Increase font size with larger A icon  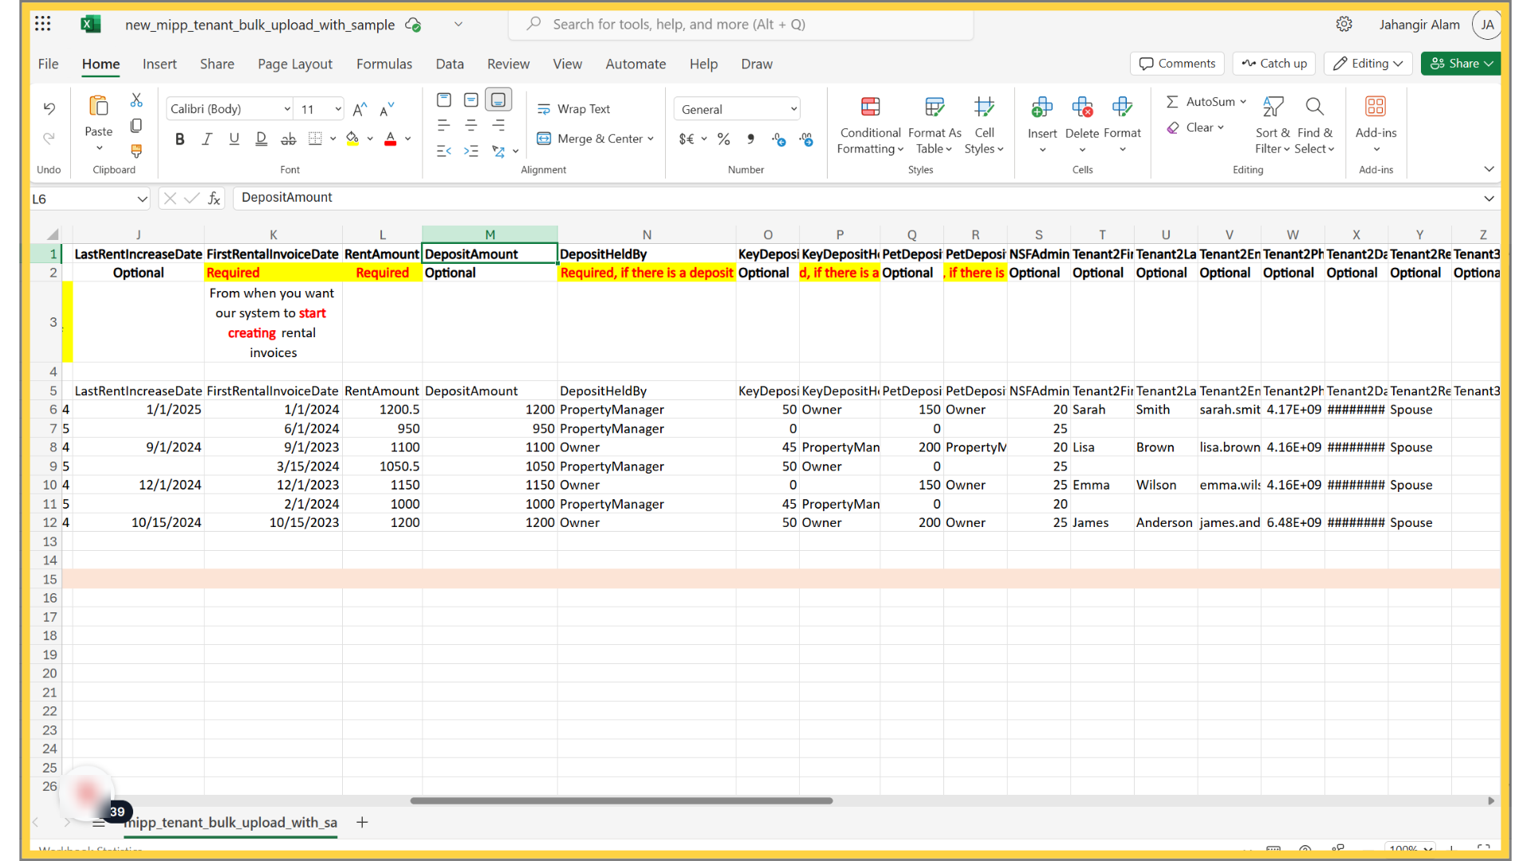[360, 109]
